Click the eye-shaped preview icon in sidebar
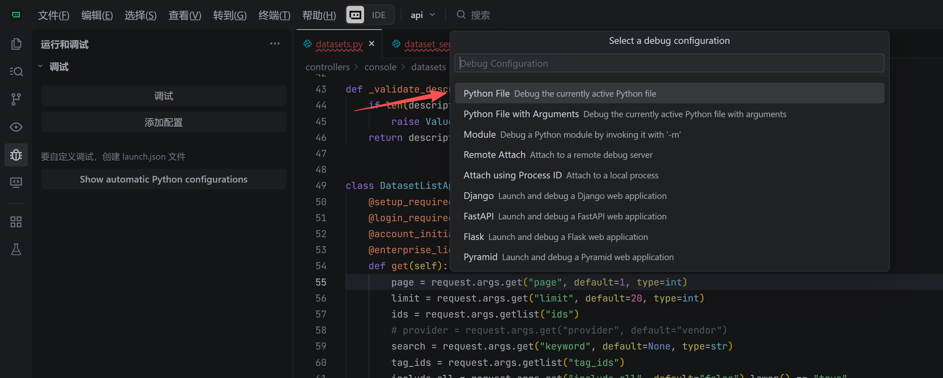 pyautogui.click(x=16, y=127)
